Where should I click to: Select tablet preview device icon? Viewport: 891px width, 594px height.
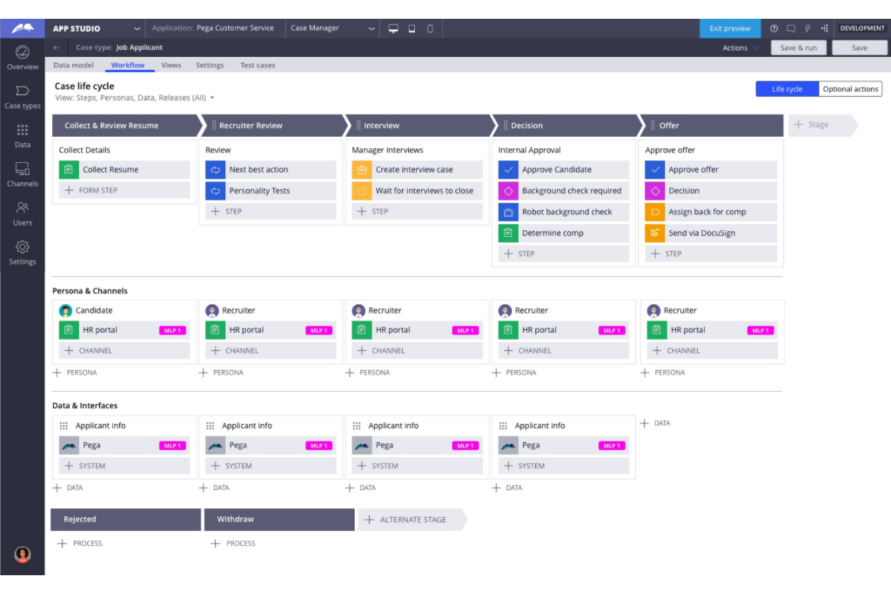point(412,28)
